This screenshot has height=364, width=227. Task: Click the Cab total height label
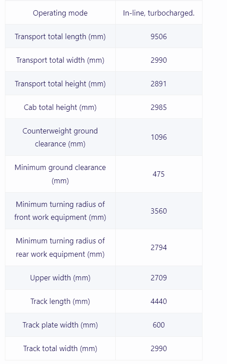point(60,107)
